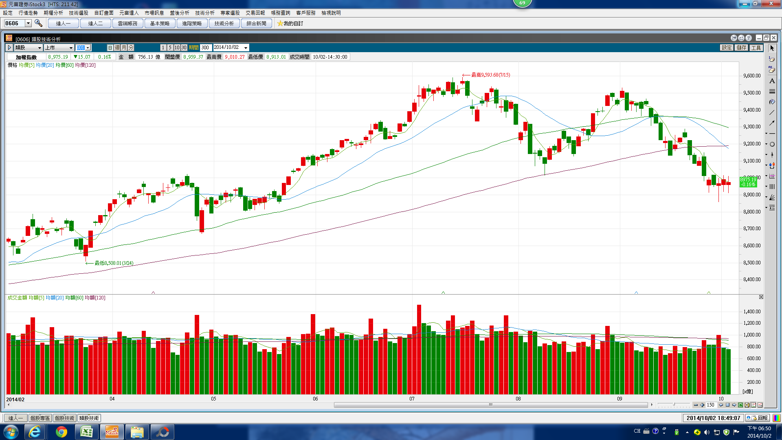This screenshot has height=440, width=782.
Task: Click the 達人一 toolbar button
Action: coord(63,23)
